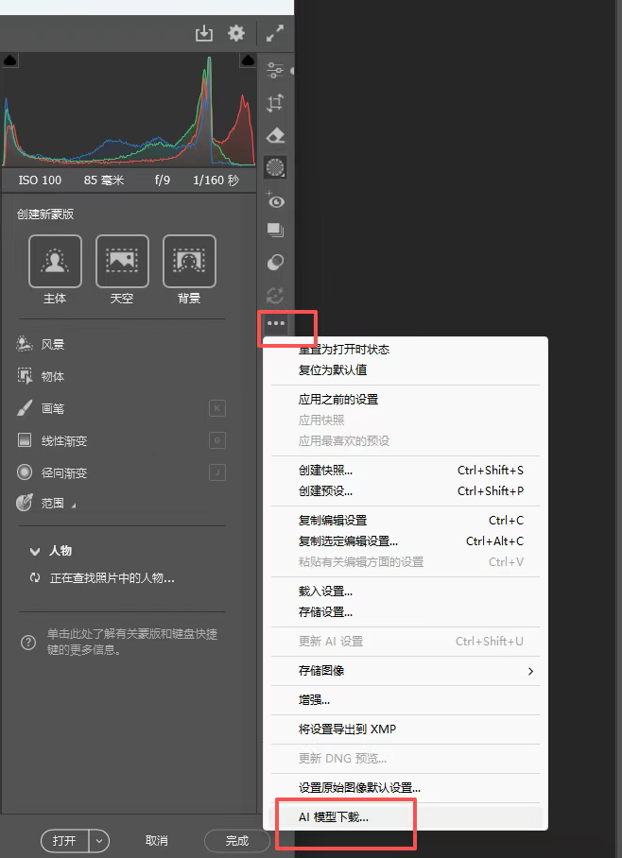Viewport: 622px width, 858px height.
Task: Select the Crop tool in right toolbar
Action: (x=275, y=103)
